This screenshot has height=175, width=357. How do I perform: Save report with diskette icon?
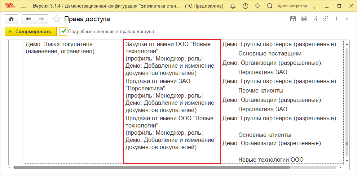coord(293,19)
